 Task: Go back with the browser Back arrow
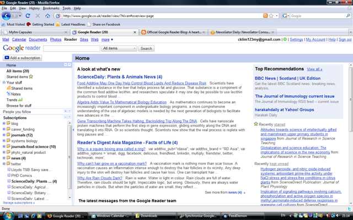pyautogui.click(x=6, y=16)
